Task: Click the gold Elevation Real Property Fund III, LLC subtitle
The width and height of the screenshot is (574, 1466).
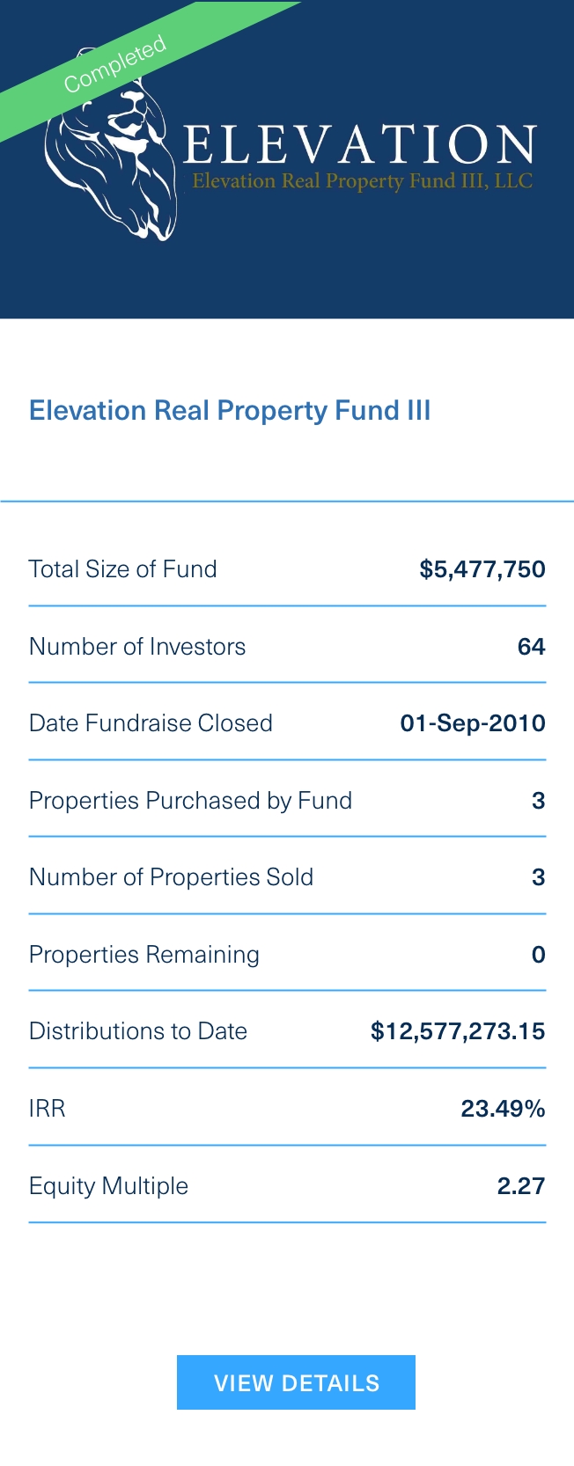Action: (x=362, y=181)
